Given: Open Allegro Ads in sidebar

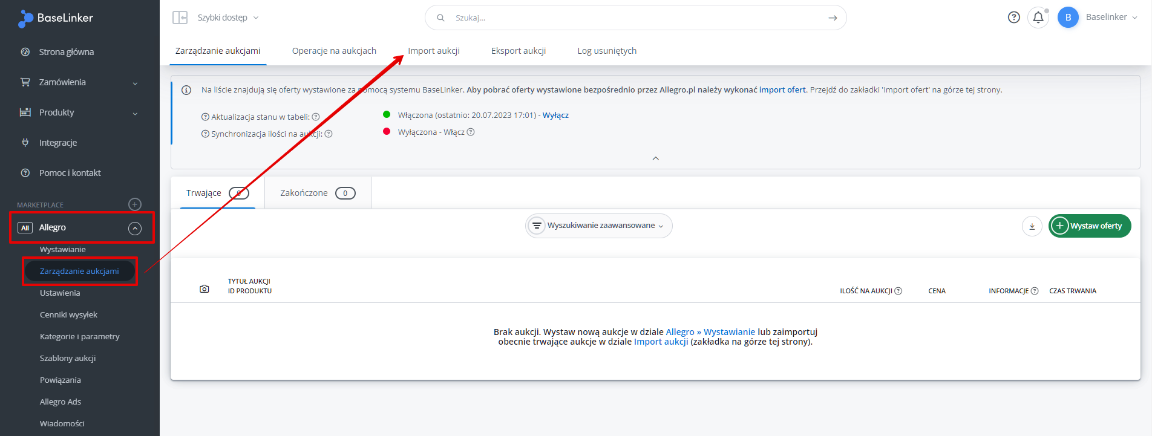Looking at the screenshot, I should [x=61, y=402].
